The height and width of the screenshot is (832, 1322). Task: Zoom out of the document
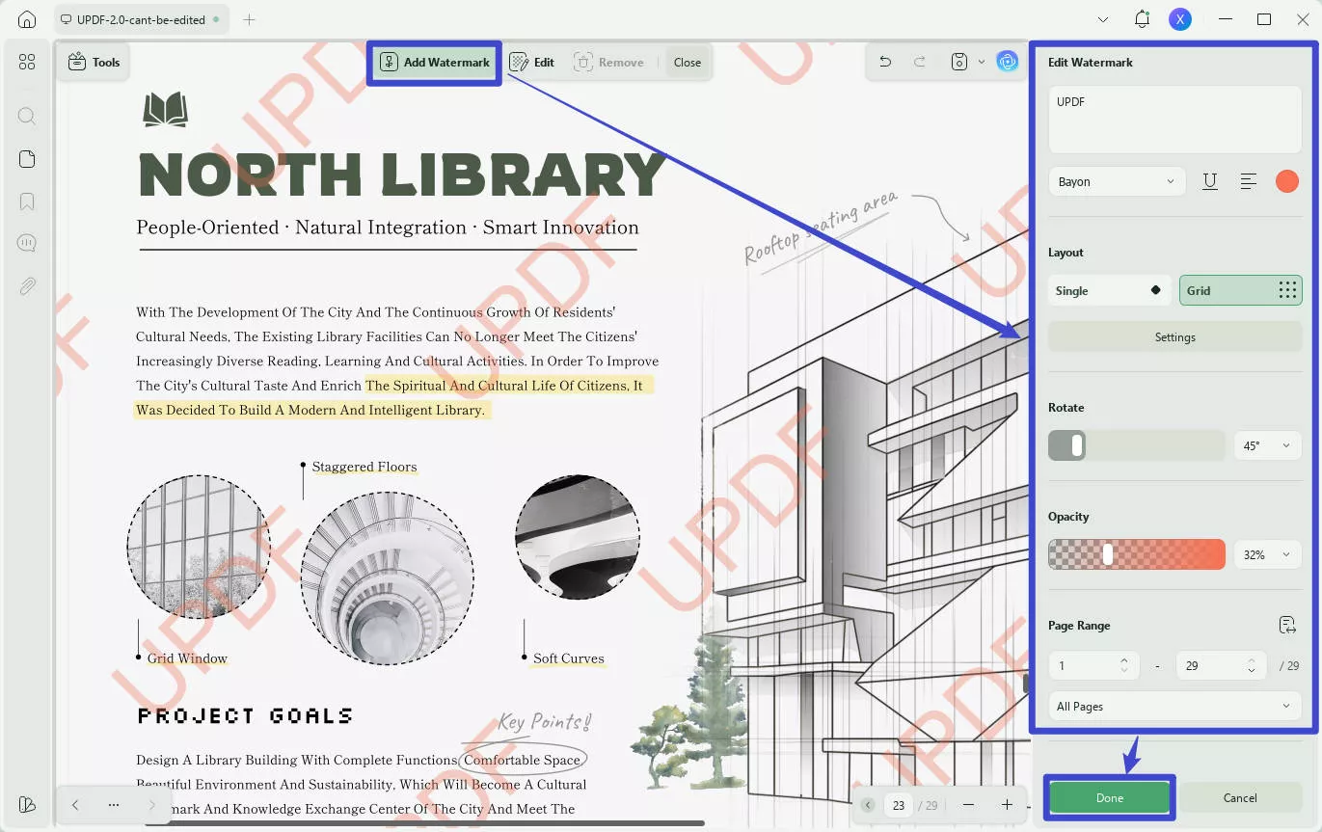pyautogui.click(x=968, y=805)
